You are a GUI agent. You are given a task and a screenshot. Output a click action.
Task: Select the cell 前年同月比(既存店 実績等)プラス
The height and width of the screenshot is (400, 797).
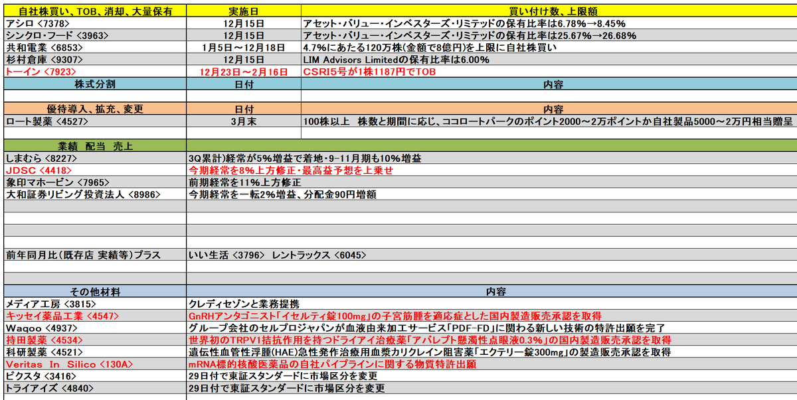tap(95, 255)
